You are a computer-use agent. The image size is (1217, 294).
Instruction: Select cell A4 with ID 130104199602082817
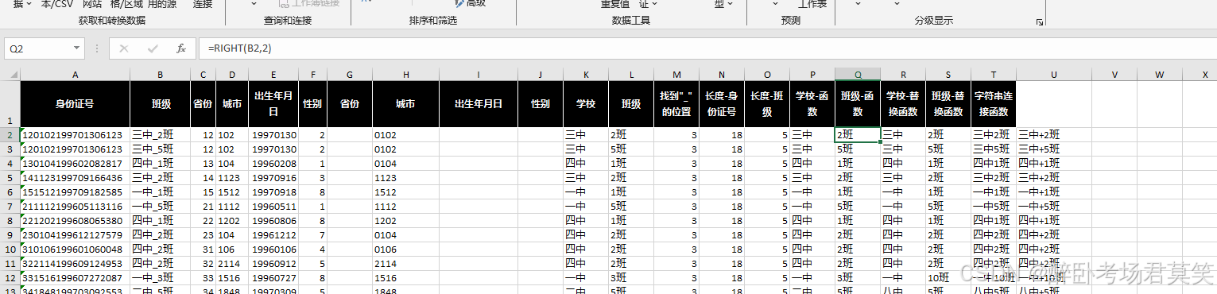(76, 164)
